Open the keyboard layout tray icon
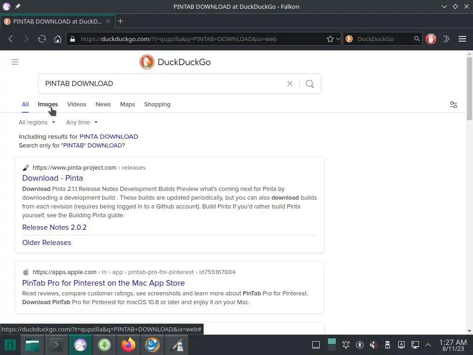This screenshot has height=355, width=473. click(401, 345)
